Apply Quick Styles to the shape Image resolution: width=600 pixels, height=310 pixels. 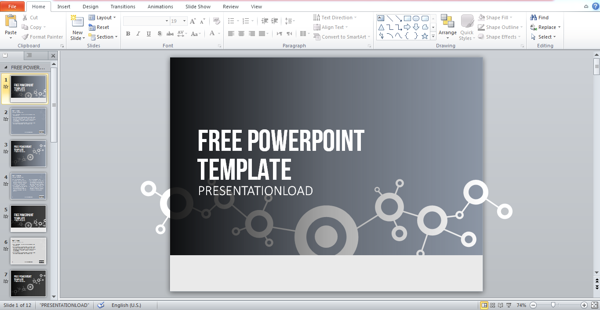pyautogui.click(x=466, y=27)
